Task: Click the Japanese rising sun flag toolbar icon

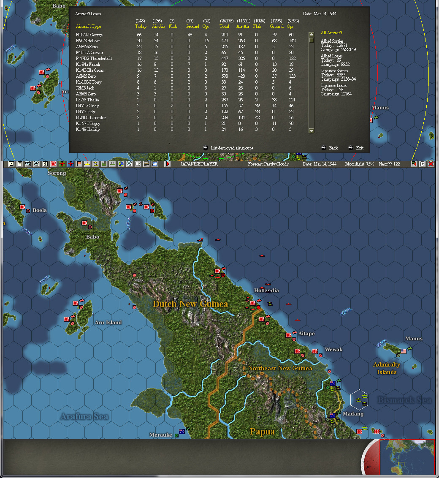Action: pos(54,164)
